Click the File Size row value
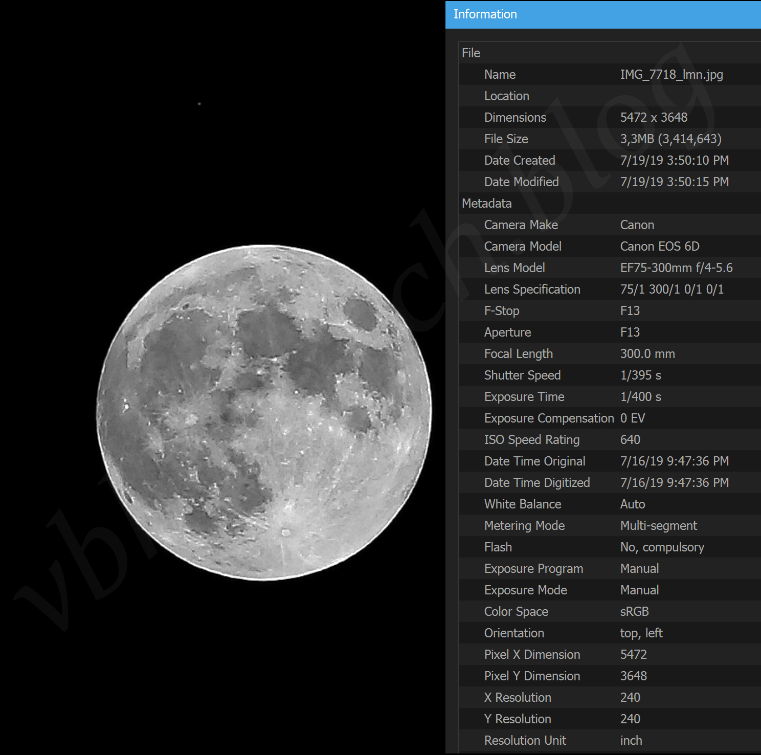761x755 pixels. (670, 139)
